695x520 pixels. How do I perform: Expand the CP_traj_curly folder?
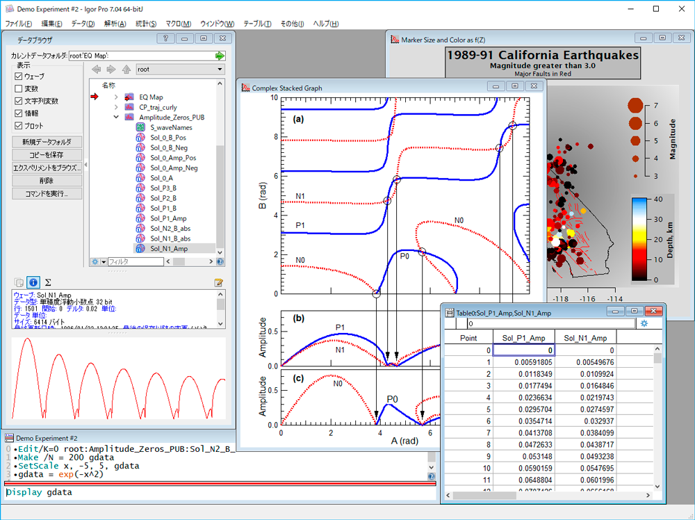[116, 107]
